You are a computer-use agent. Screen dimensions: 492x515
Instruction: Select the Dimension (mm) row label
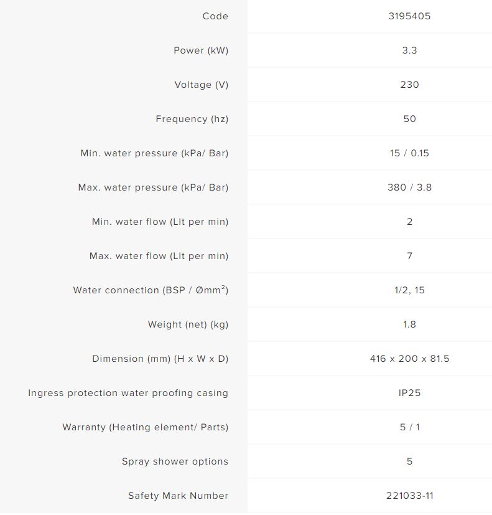(x=160, y=359)
